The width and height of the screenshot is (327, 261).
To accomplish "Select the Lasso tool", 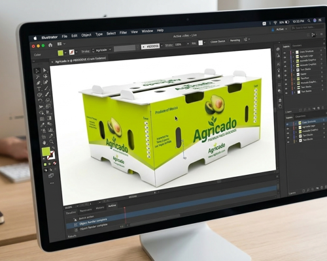I will pyautogui.click(x=45, y=76).
